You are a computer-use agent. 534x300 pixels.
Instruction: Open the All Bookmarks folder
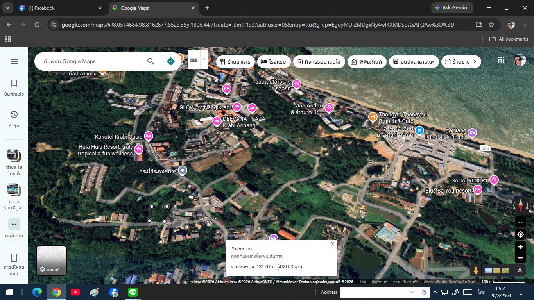tap(509, 39)
